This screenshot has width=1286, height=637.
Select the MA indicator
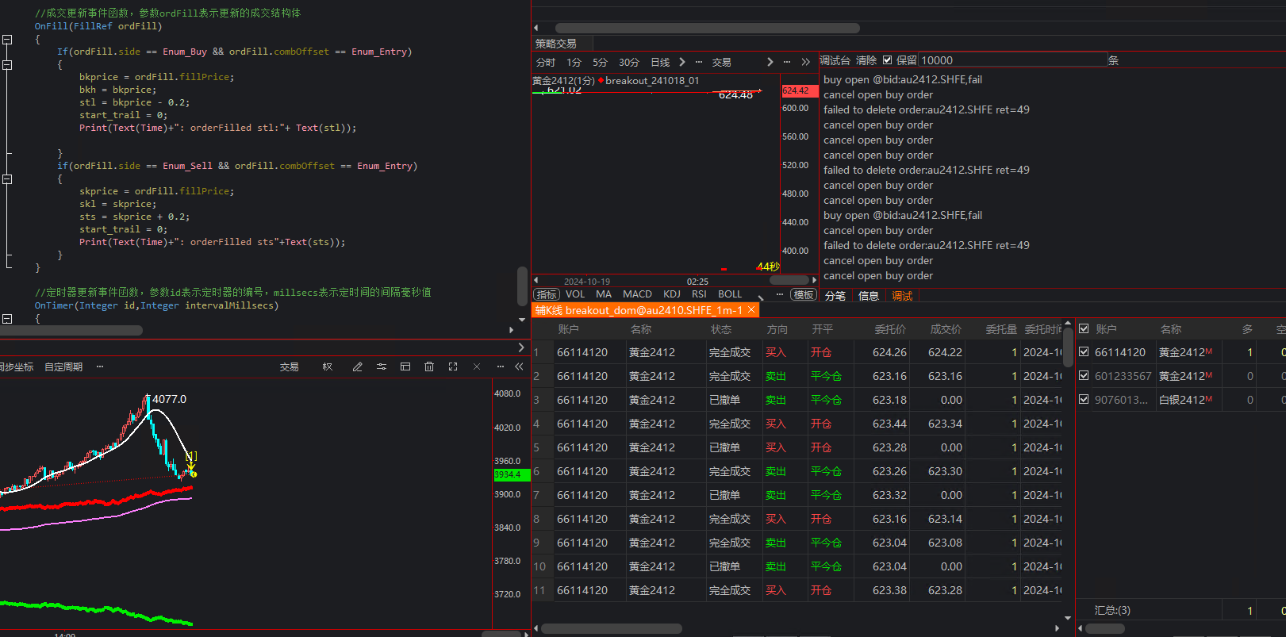[604, 294]
